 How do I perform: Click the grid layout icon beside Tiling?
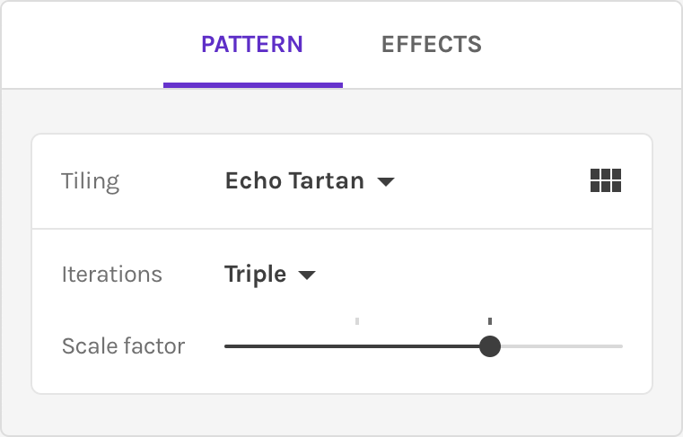[606, 181]
